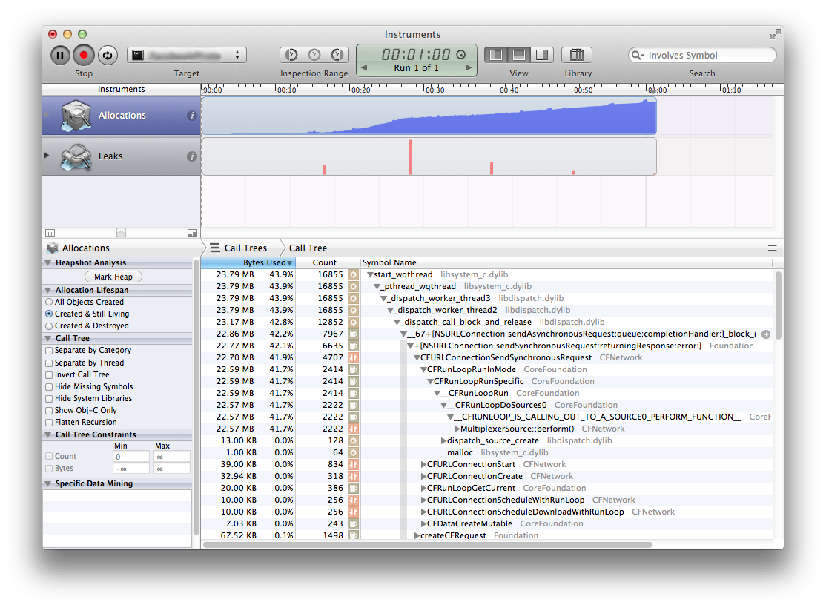Click the Bytes Max input field
The width and height of the screenshot is (826, 608).
click(x=172, y=469)
